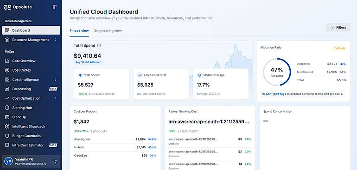Expand the Cost Optimization submenu chevron
The image size is (357, 170).
coord(56,98)
